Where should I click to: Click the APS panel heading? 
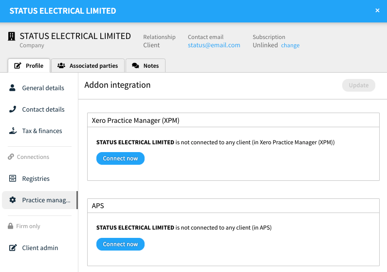[98, 206]
